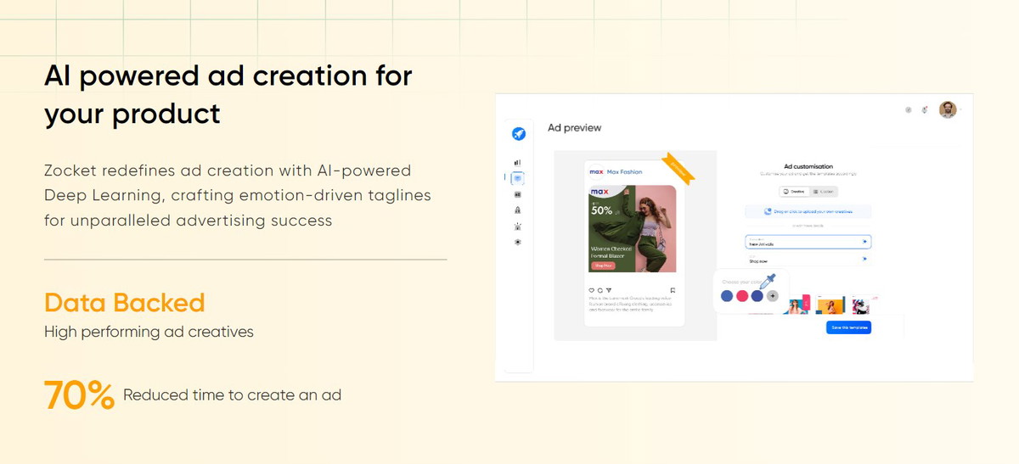Screen dimensions: 1019x464
Task: Switch to the Custom tab
Action: [x=823, y=192]
